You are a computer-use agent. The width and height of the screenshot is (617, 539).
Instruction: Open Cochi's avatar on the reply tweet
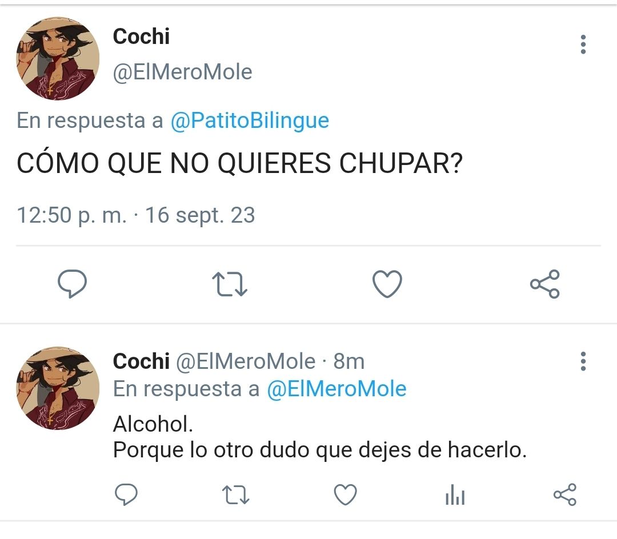tap(58, 388)
